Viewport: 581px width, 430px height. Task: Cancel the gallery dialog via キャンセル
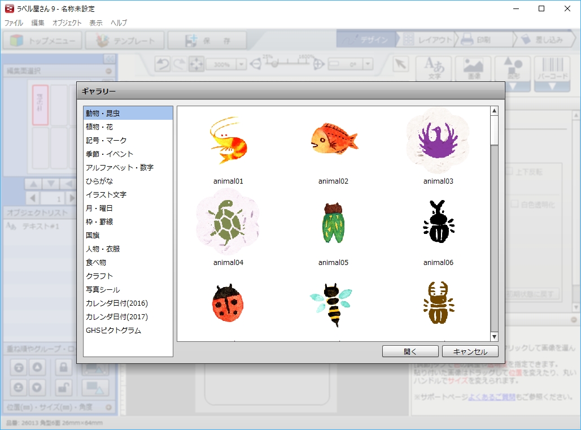pyautogui.click(x=470, y=351)
